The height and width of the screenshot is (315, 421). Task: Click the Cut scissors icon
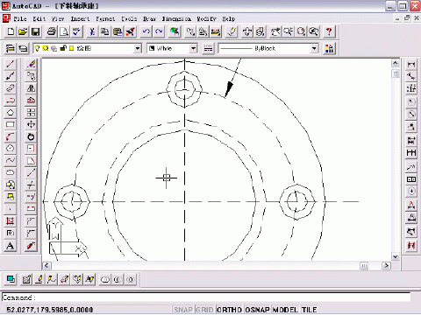(92, 31)
